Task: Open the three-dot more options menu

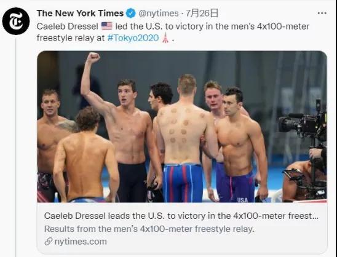Action: tap(322, 13)
